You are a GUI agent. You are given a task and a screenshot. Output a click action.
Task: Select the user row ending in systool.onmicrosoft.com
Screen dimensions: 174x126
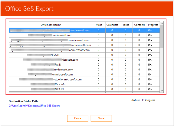[84, 79]
